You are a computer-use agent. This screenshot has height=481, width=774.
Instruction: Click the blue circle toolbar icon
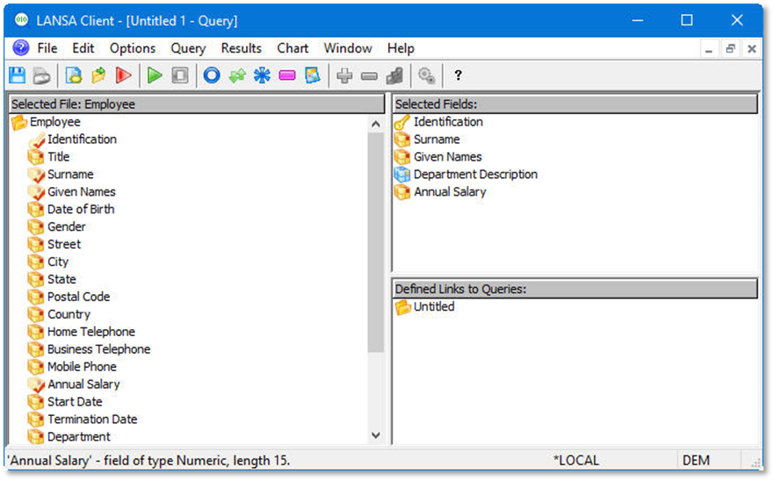click(x=212, y=75)
